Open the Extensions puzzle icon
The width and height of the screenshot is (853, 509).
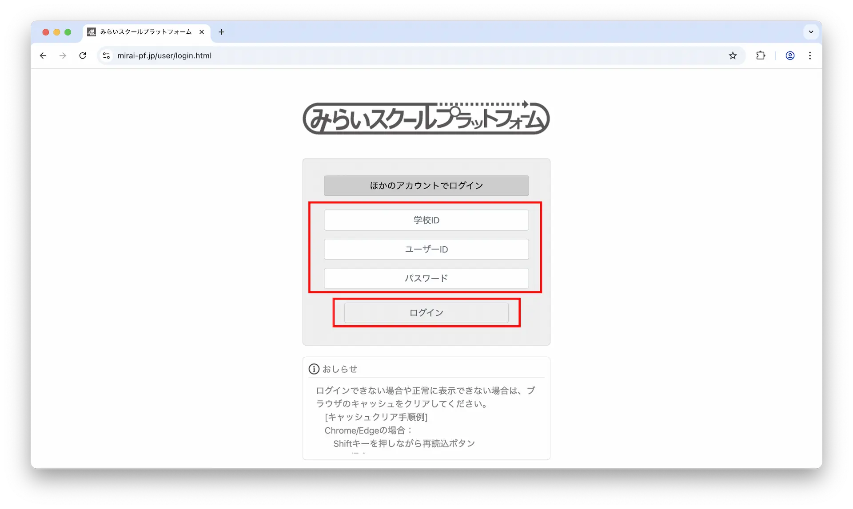pos(761,55)
